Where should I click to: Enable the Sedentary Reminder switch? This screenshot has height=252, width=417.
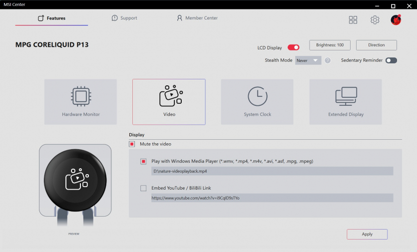[x=391, y=60]
